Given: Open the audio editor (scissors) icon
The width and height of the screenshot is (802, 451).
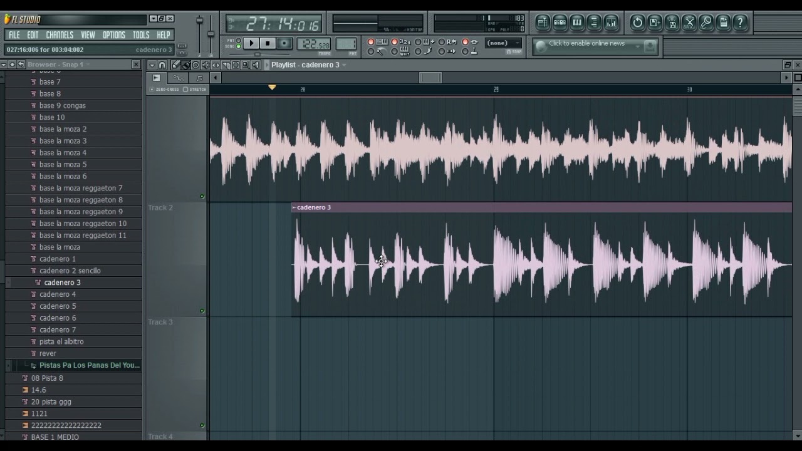Looking at the screenshot, I should pos(689,23).
